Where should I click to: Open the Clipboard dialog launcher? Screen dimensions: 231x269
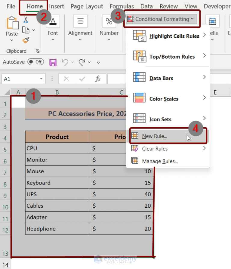[x=38, y=51]
